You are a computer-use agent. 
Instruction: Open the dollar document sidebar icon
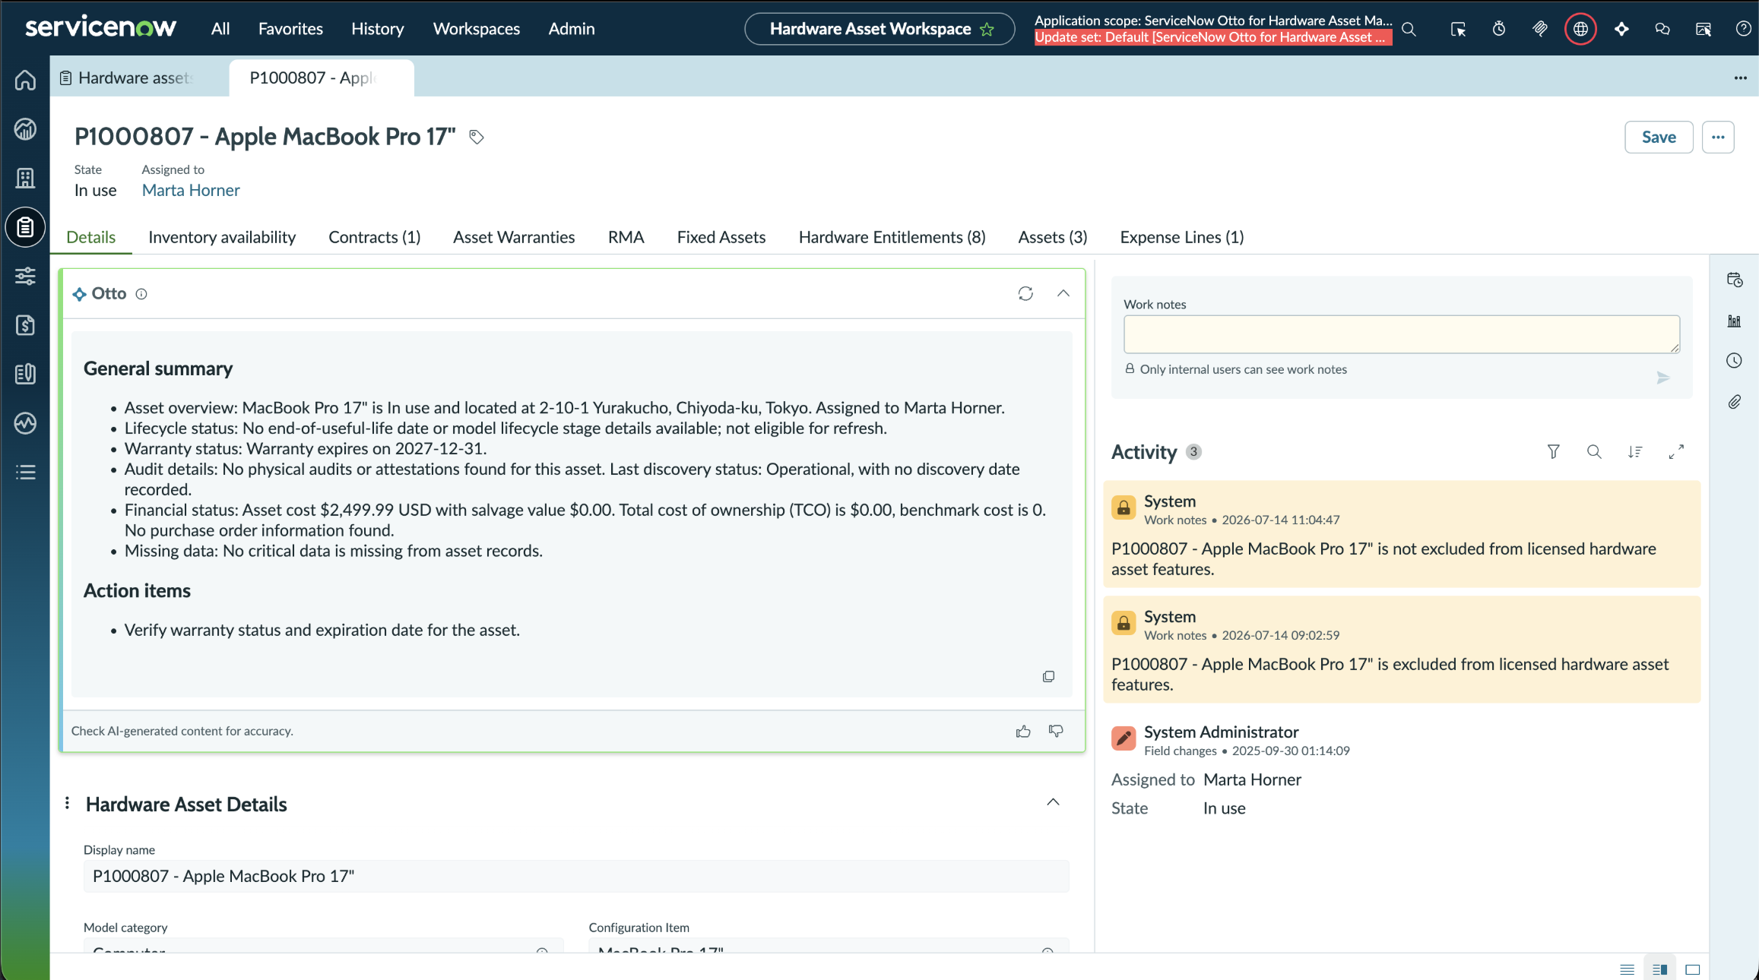coord(25,325)
